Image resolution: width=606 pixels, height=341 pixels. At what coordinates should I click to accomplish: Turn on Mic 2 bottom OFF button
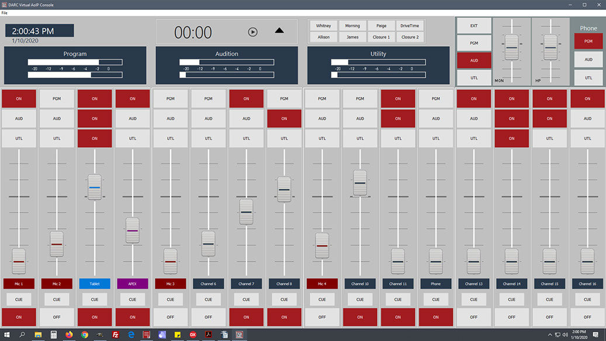(x=57, y=317)
